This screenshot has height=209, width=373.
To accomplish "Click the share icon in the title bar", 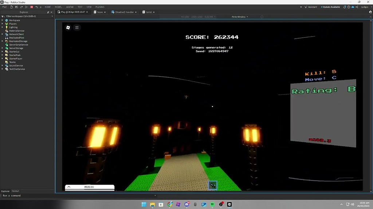I will coord(357,7).
